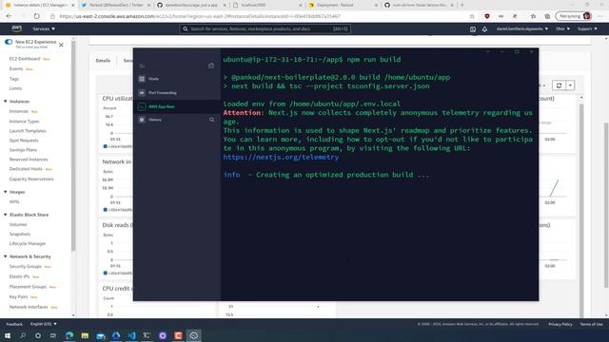
Task: Open Microsoft Edge from the taskbar
Action: click(x=69, y=335)
